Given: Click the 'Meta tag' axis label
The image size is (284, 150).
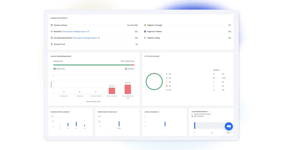Looking at the screenshot, I should click(x=80, y=96).
